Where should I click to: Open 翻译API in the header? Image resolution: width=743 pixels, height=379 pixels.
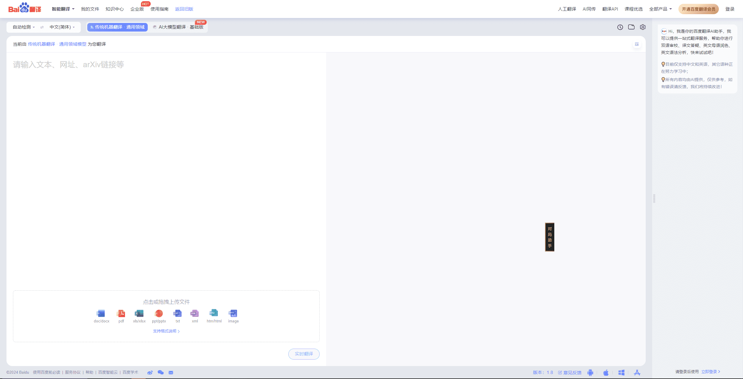[610, 9]
